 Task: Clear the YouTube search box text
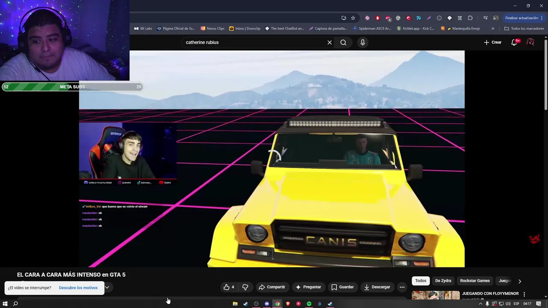click(x=330, y=42)
